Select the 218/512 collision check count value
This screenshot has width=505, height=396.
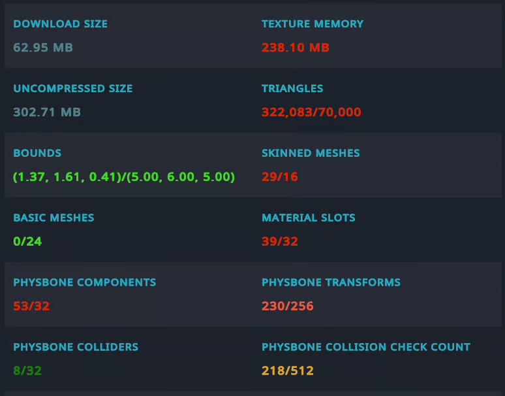point(287,371)
